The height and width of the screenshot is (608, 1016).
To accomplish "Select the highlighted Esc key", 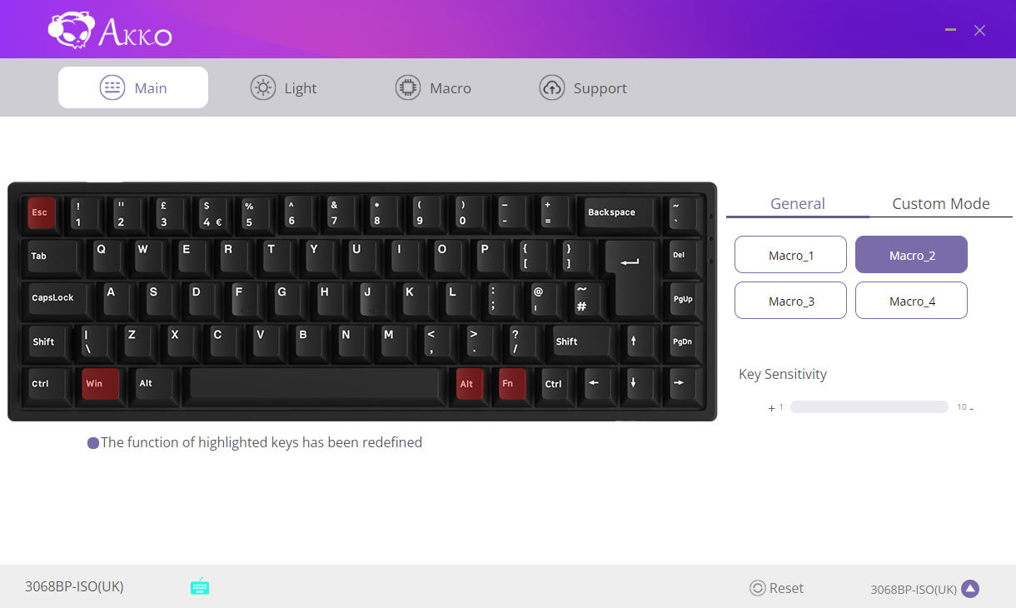I will tap(41, 212).
